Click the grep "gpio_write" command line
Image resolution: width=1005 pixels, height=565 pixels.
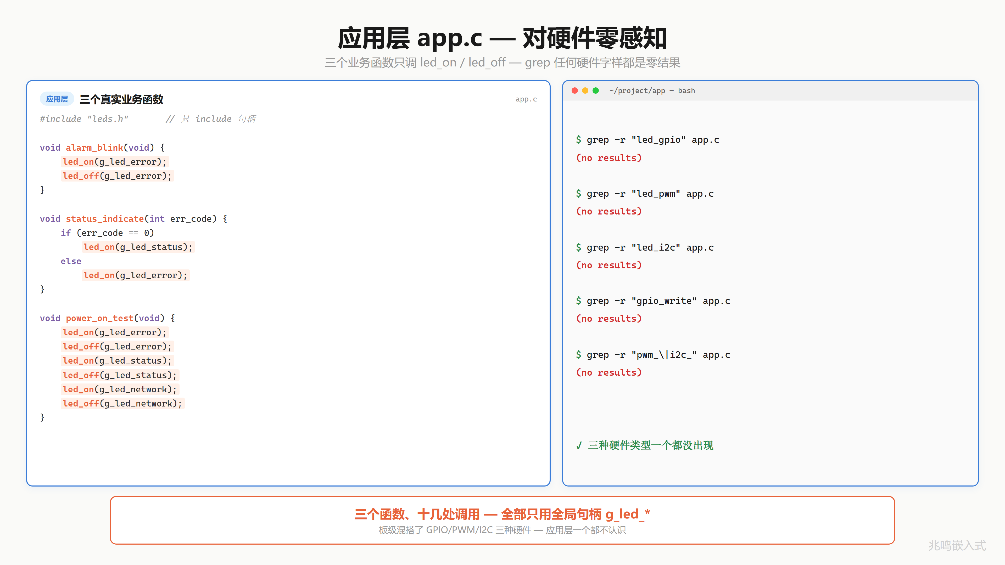point(653,301)
